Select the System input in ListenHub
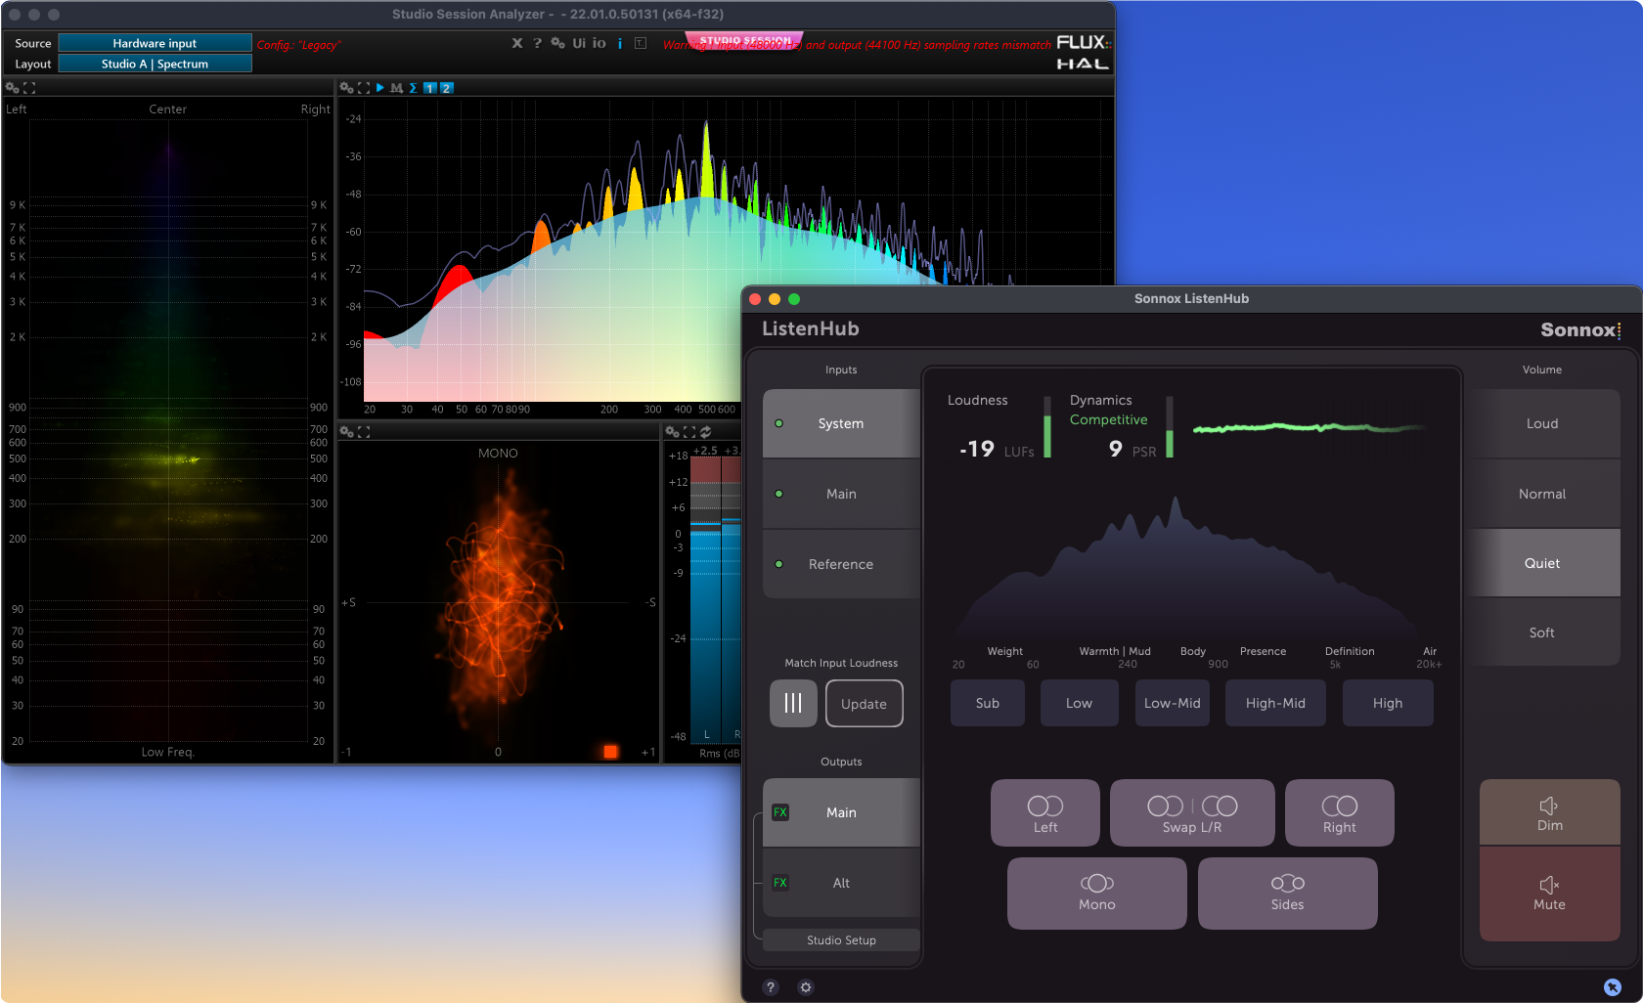The width and height of the screenshot is (1643, 1003). click(841, 423)
